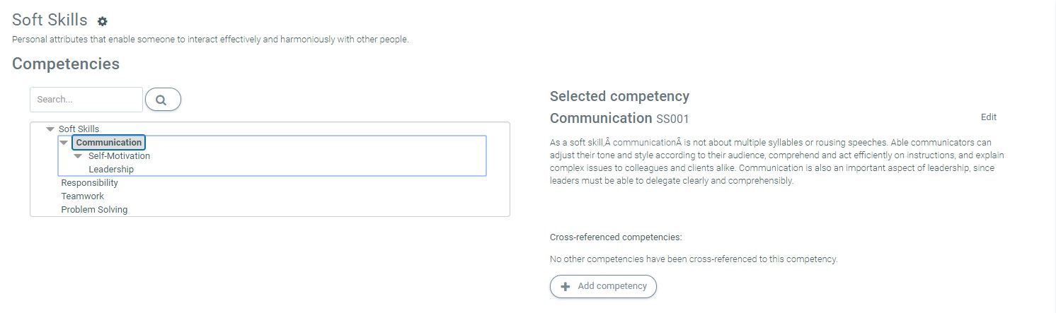
Task: Select the Communication competency in tree
Action: (x=109, y=143)
